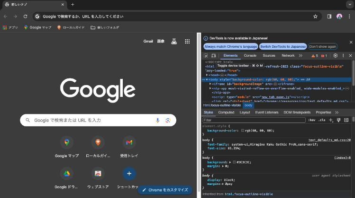
Task: Expand the iframe backgroundImage node
Action: click(x=210, y=84)
